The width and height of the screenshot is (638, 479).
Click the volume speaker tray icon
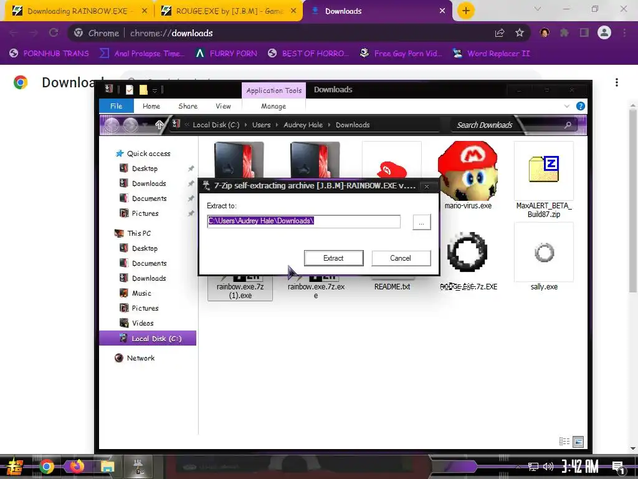coord(548,467)
